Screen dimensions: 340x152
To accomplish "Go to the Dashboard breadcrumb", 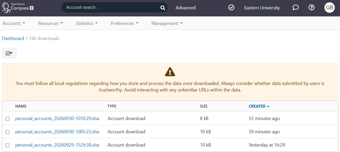I will tap(13, 38).
